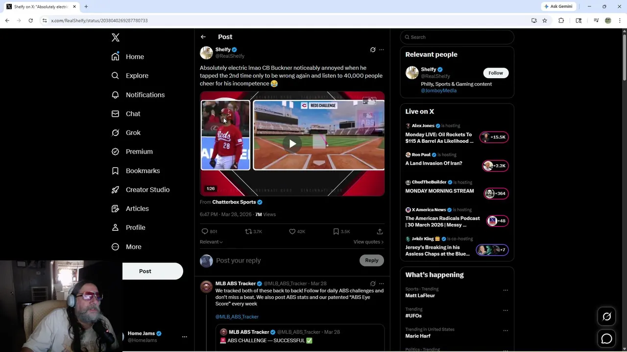
Task: Click the share icon on the post
Action: pos(380,232)
